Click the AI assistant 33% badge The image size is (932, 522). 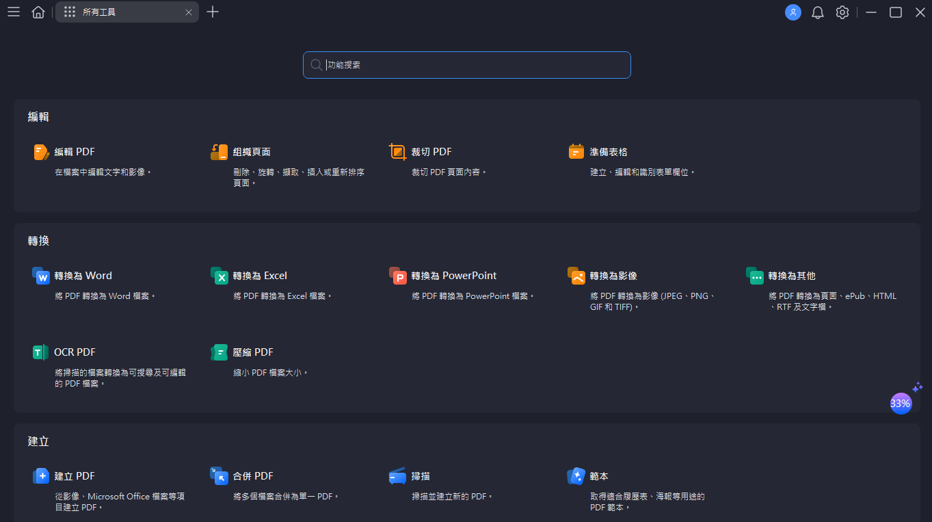(x=901, y=404)
